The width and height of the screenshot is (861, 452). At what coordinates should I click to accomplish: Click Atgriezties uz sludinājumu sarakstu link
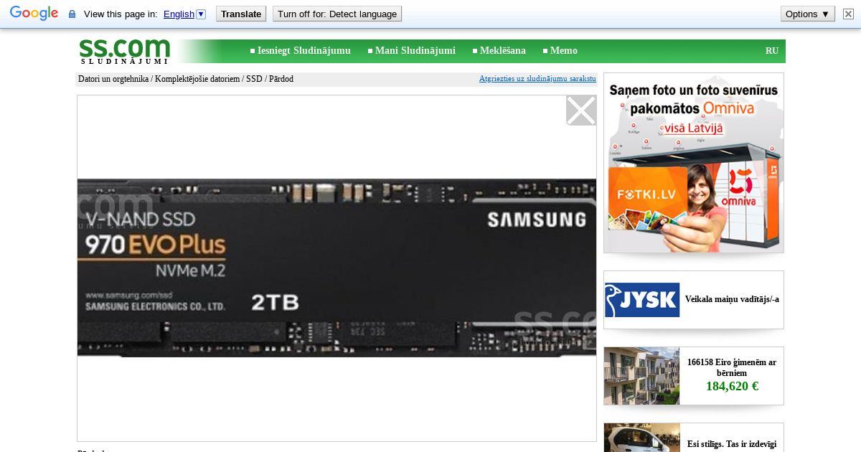tap(537, 79)
